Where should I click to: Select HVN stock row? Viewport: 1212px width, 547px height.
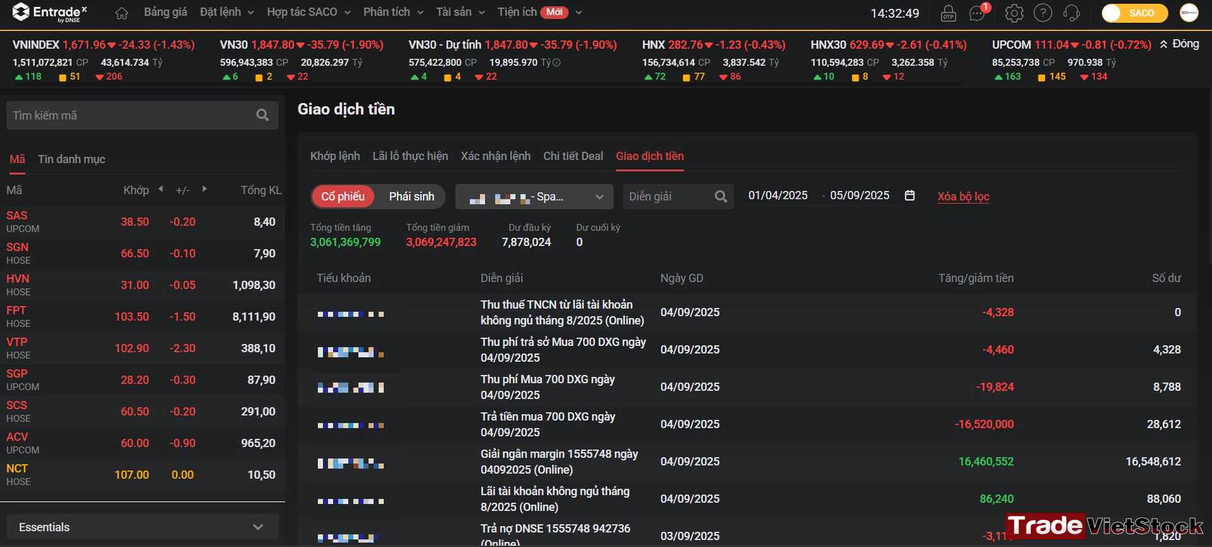[x=142, y=285]
